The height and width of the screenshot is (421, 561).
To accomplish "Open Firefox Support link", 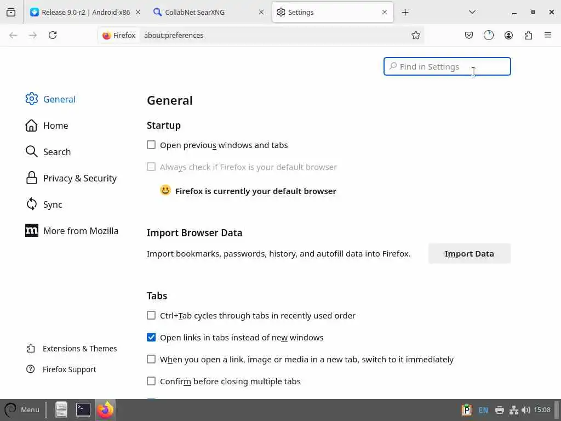I will point(61,369).
